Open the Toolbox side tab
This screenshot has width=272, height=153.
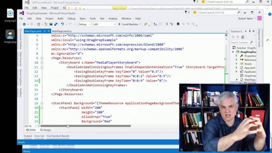click(x=21, y=93)
